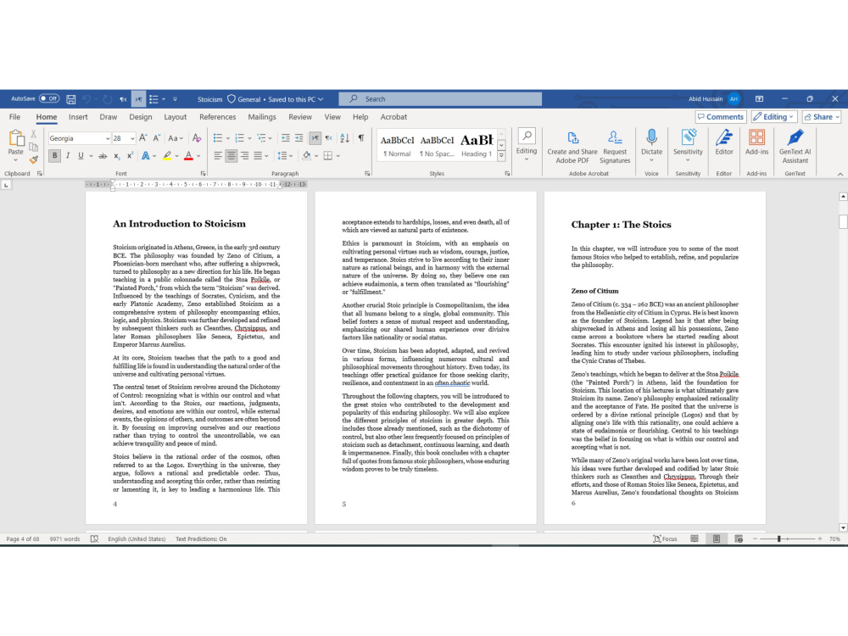Open the borders dropdown arrow
This screenshot has width=848, height=636.
[338, 156]
